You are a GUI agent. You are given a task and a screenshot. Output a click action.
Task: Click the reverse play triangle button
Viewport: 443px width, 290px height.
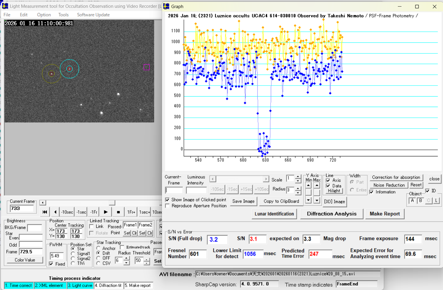coord(55,212)
